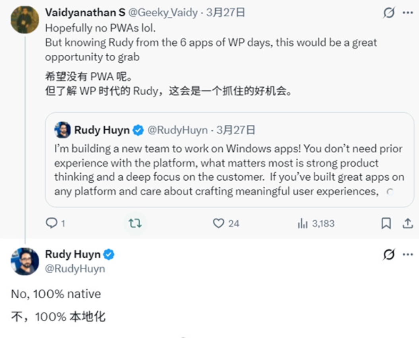The width and height of the screenshot is (419, 338).
Task: Click the 3月27日 timestamp on Vaidyanathan's tweet
Action: 226,13
